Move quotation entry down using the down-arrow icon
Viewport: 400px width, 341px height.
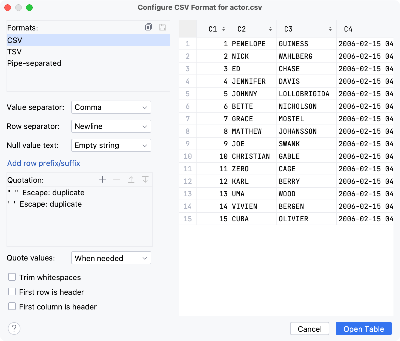coord(145,179)
